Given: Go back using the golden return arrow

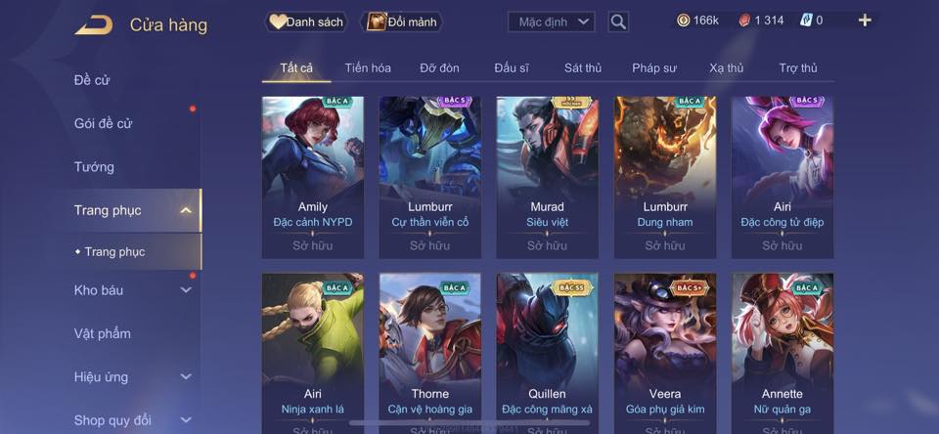Looking at the screenshot, I should click(x=94, y=24).
